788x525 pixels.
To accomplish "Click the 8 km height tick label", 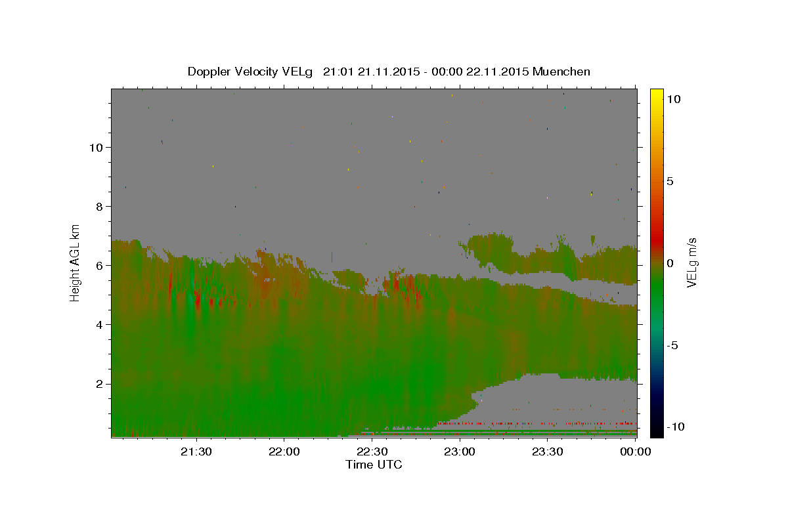I will tap(99, 206).
